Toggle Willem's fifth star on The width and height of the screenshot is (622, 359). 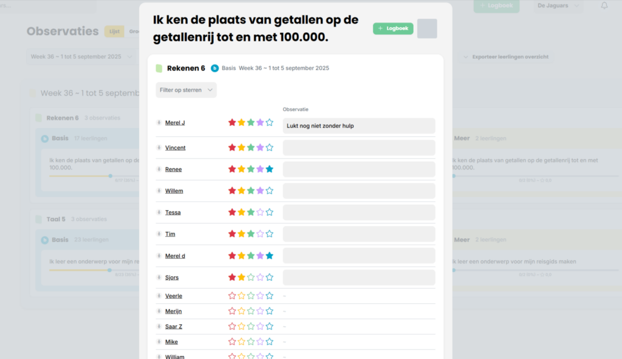pos(269,191)
